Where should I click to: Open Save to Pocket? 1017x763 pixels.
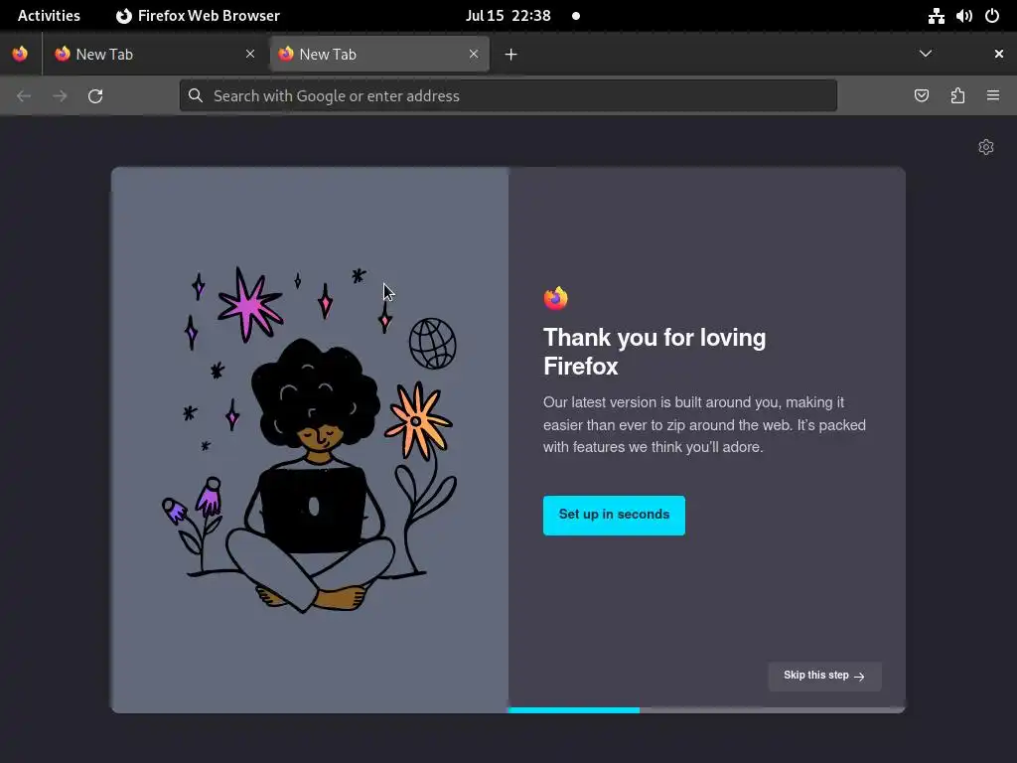[922, 96]
